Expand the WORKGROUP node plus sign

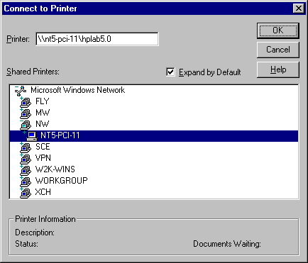(x=21, y=178)
